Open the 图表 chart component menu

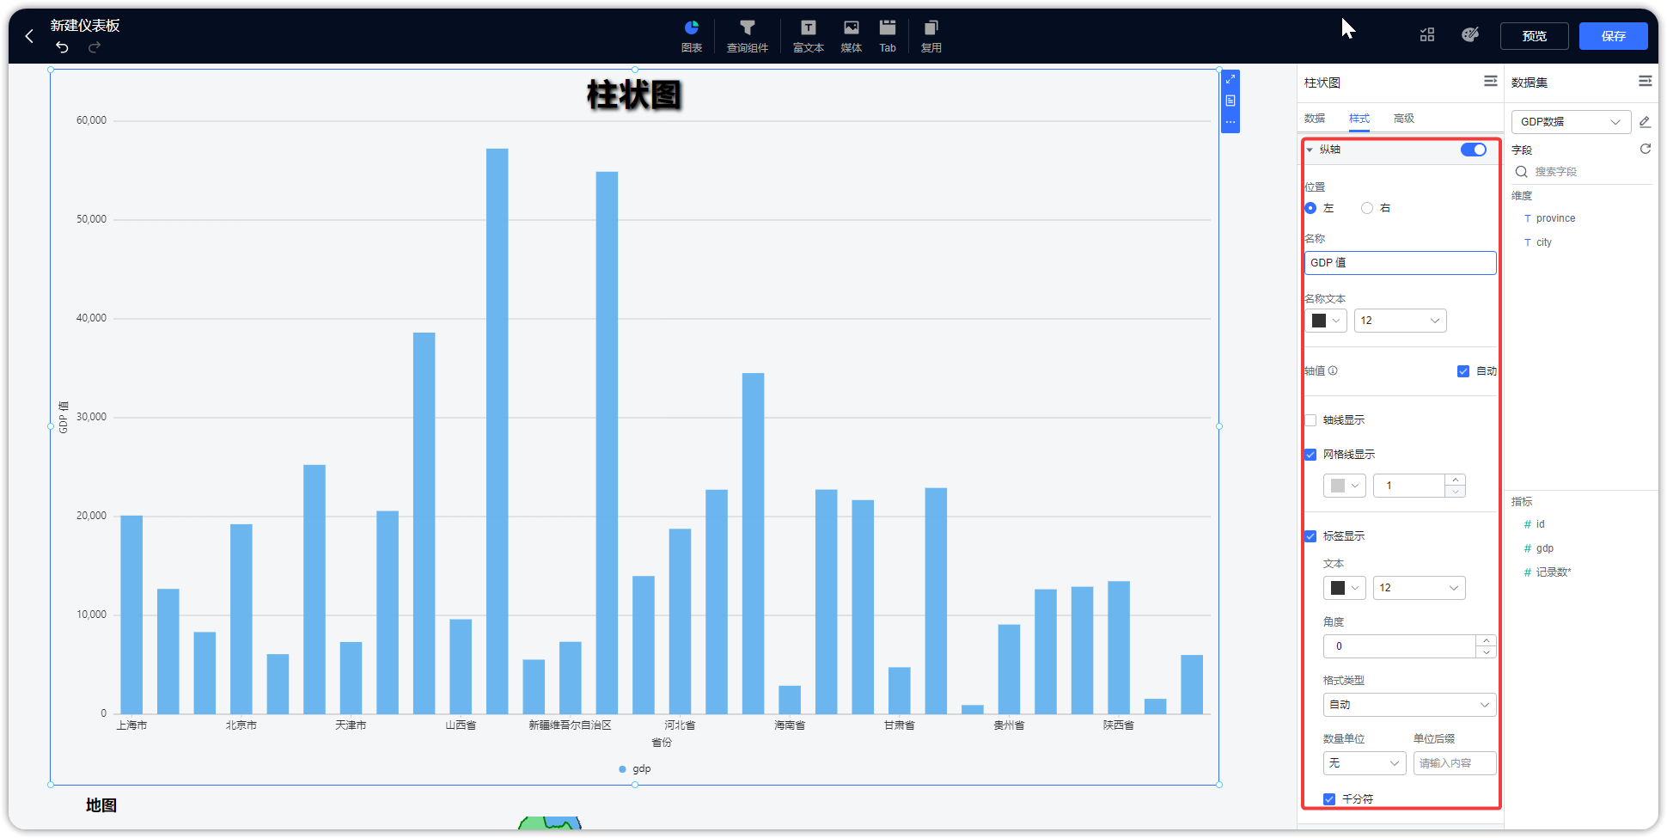tap(692, 36)
